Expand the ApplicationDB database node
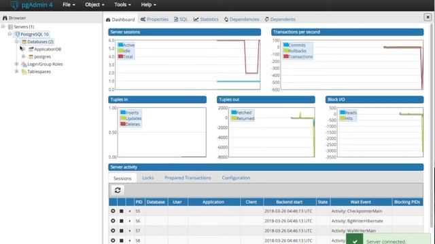435x244 pixels. click(24, 49)
